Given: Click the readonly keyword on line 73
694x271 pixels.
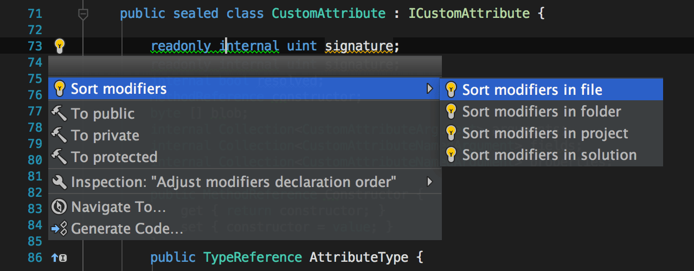Looking at the screenshot, I should pos(181,46).
